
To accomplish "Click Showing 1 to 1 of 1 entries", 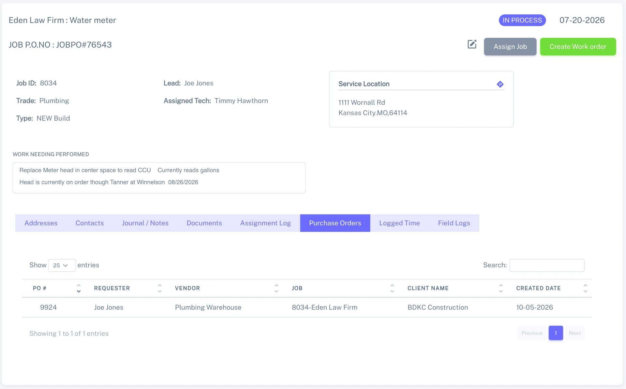I will [69, 333].
